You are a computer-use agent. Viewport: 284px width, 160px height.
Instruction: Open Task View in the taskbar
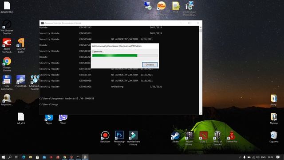[16, 157]
